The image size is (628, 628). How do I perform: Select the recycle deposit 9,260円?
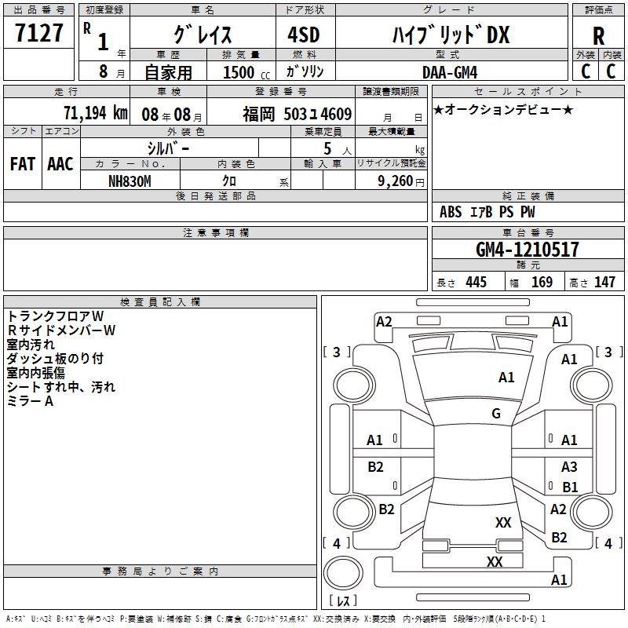pos(401,181)
